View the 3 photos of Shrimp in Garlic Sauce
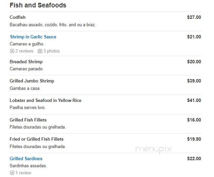The image size is (214, 177). pos(51,51)
